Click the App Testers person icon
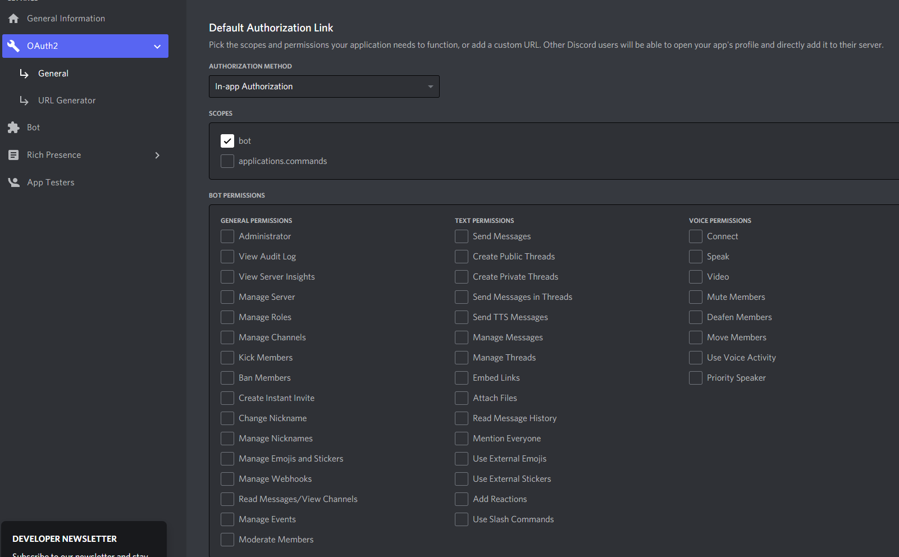 [13, 182]
